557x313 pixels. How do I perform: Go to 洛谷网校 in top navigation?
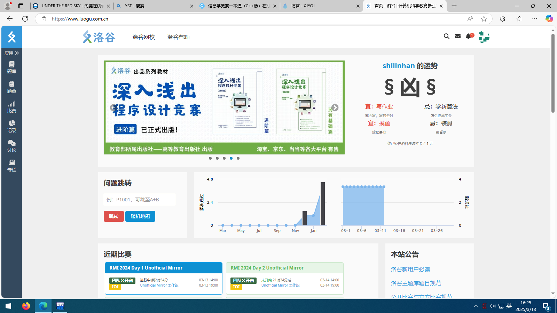point(143,37)
